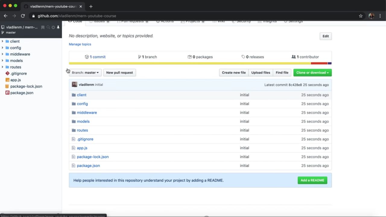Screen dimensions: 386x217
Task: Bookmark this page with the star icon
Action: point(361,16)
